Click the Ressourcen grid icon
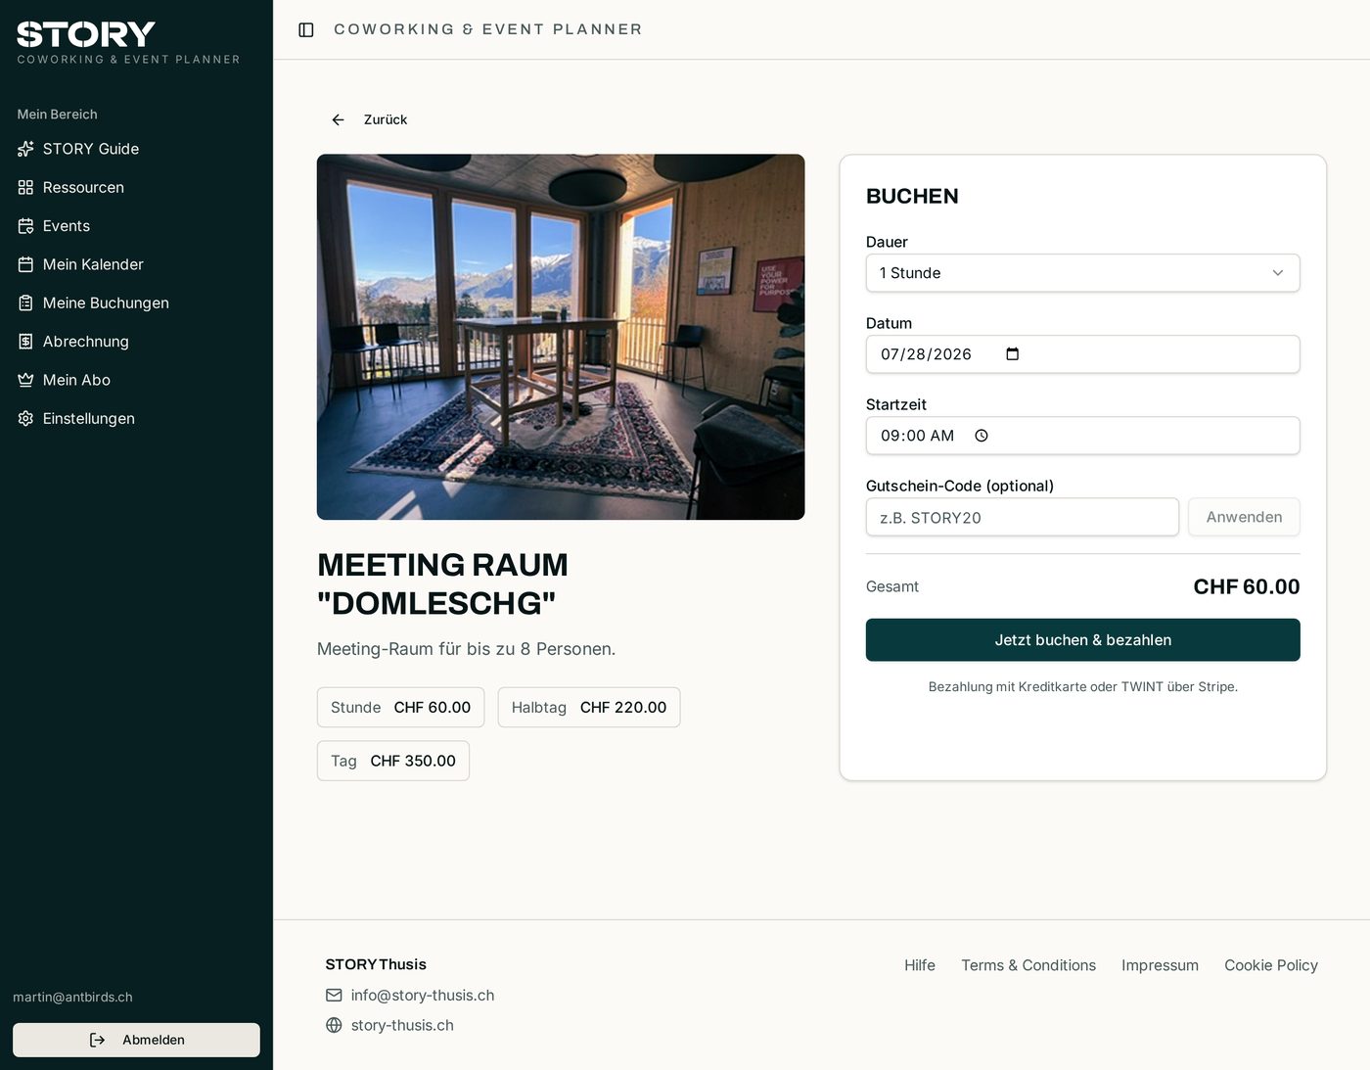The image size is (1370, 1070). (x=26, y=187)
